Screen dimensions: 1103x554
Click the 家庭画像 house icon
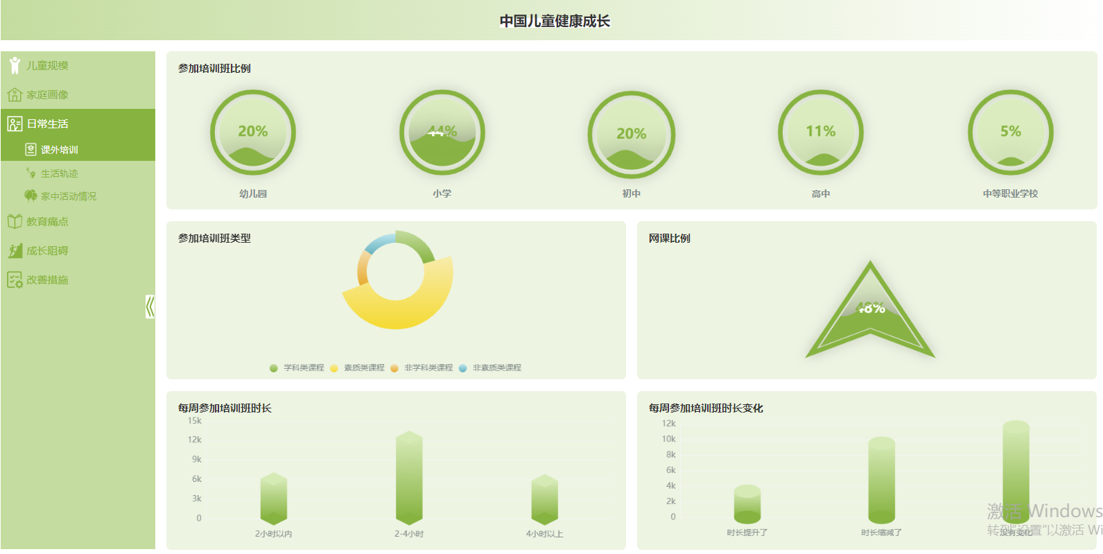(x=15, y=94)
